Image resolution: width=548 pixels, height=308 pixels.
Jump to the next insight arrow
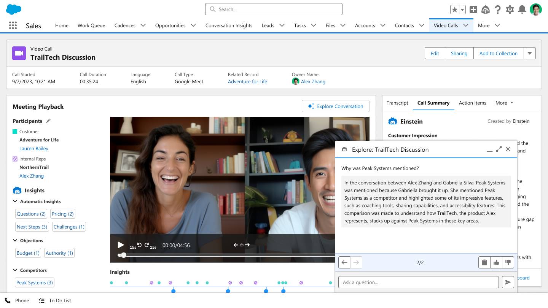pyautogui.click(x=247, y=245)
